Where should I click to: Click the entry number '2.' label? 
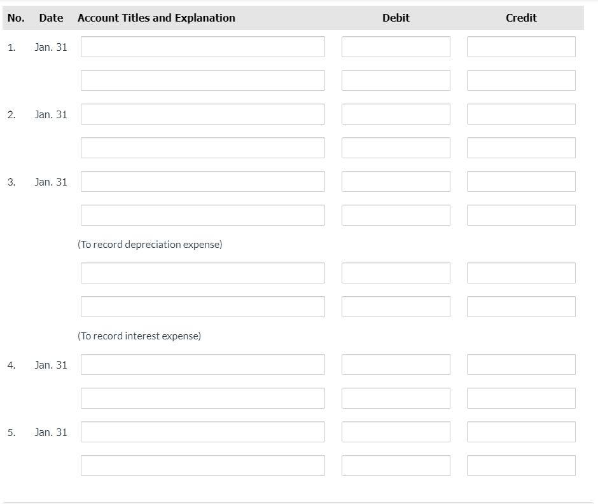tap(11, 114)
